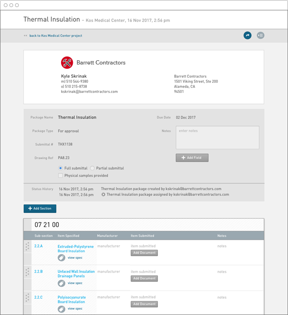Click the Add Field button

192,158
